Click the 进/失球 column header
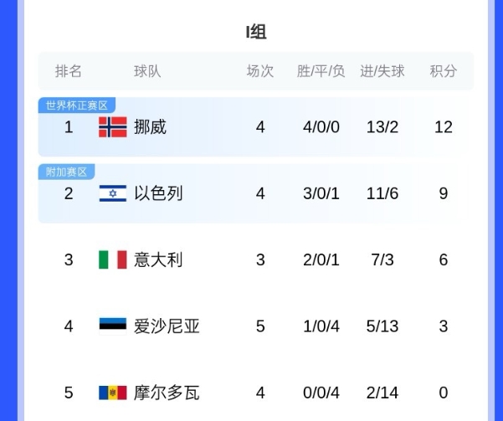The height and width of the screenshot is (421, 503). [x=382, y=71]
